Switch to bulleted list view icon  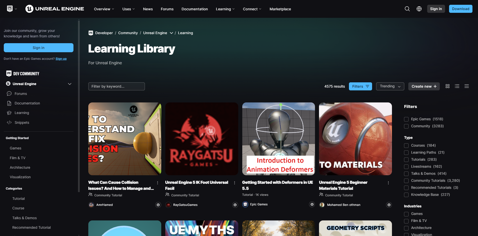coord(457,86)
